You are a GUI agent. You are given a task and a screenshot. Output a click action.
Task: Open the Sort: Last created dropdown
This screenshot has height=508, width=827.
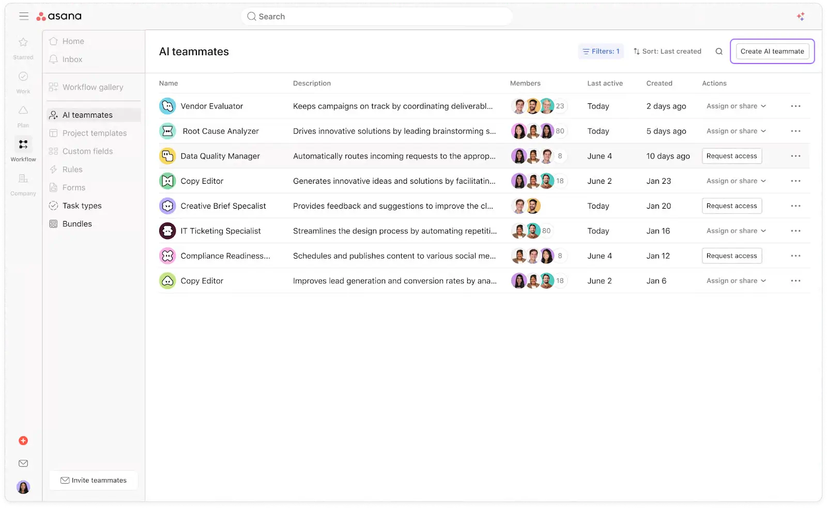(667, 51)
